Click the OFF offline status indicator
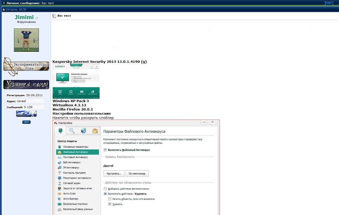 (26, 122)
